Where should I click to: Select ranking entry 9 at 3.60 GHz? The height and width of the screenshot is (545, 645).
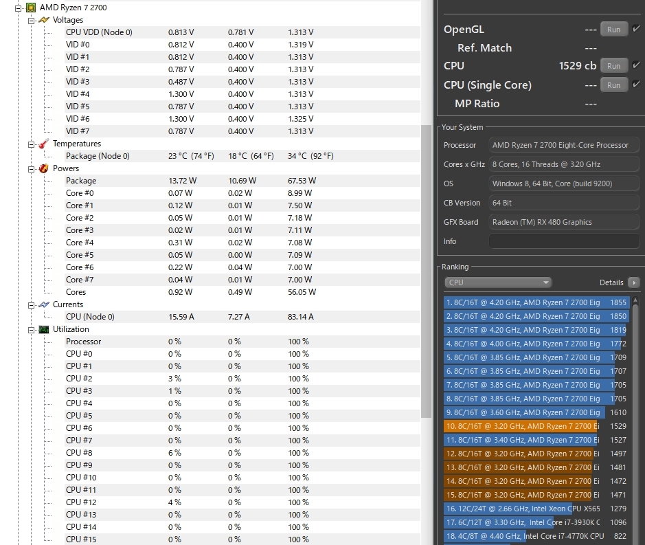click(x=536, y=412)
